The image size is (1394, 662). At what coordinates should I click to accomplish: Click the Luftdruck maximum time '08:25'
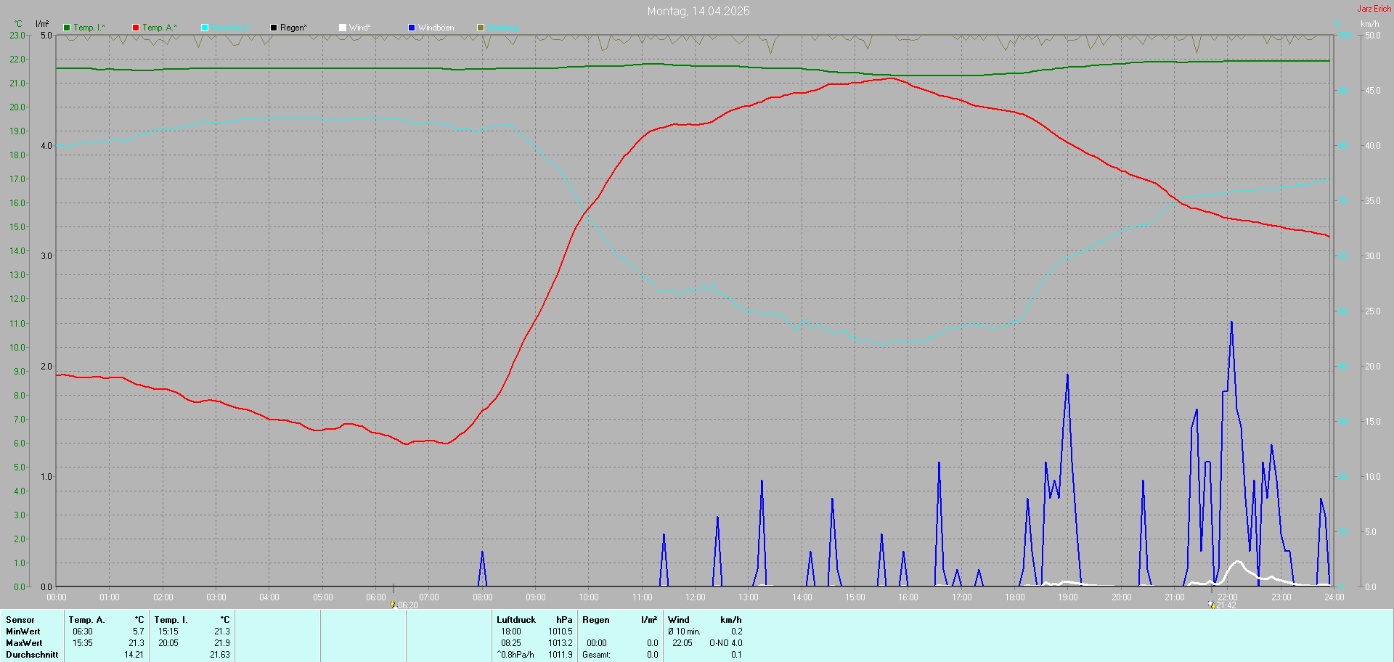pyautogui.click(x=511, y=643)
